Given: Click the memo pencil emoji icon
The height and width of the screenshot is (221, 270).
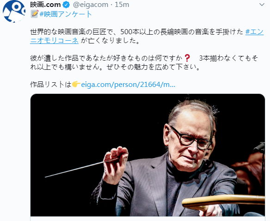Looking at the screenshot, I should (34, 14).
